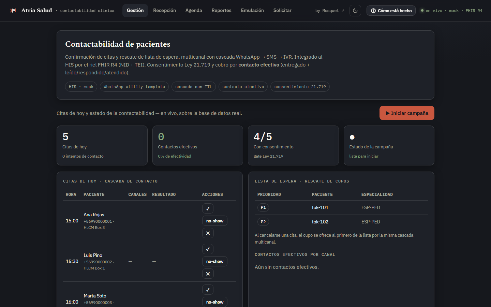Select patient tok-101 in waitlist
This screenshot has height=307, width=491.
[x=320, y=207]
